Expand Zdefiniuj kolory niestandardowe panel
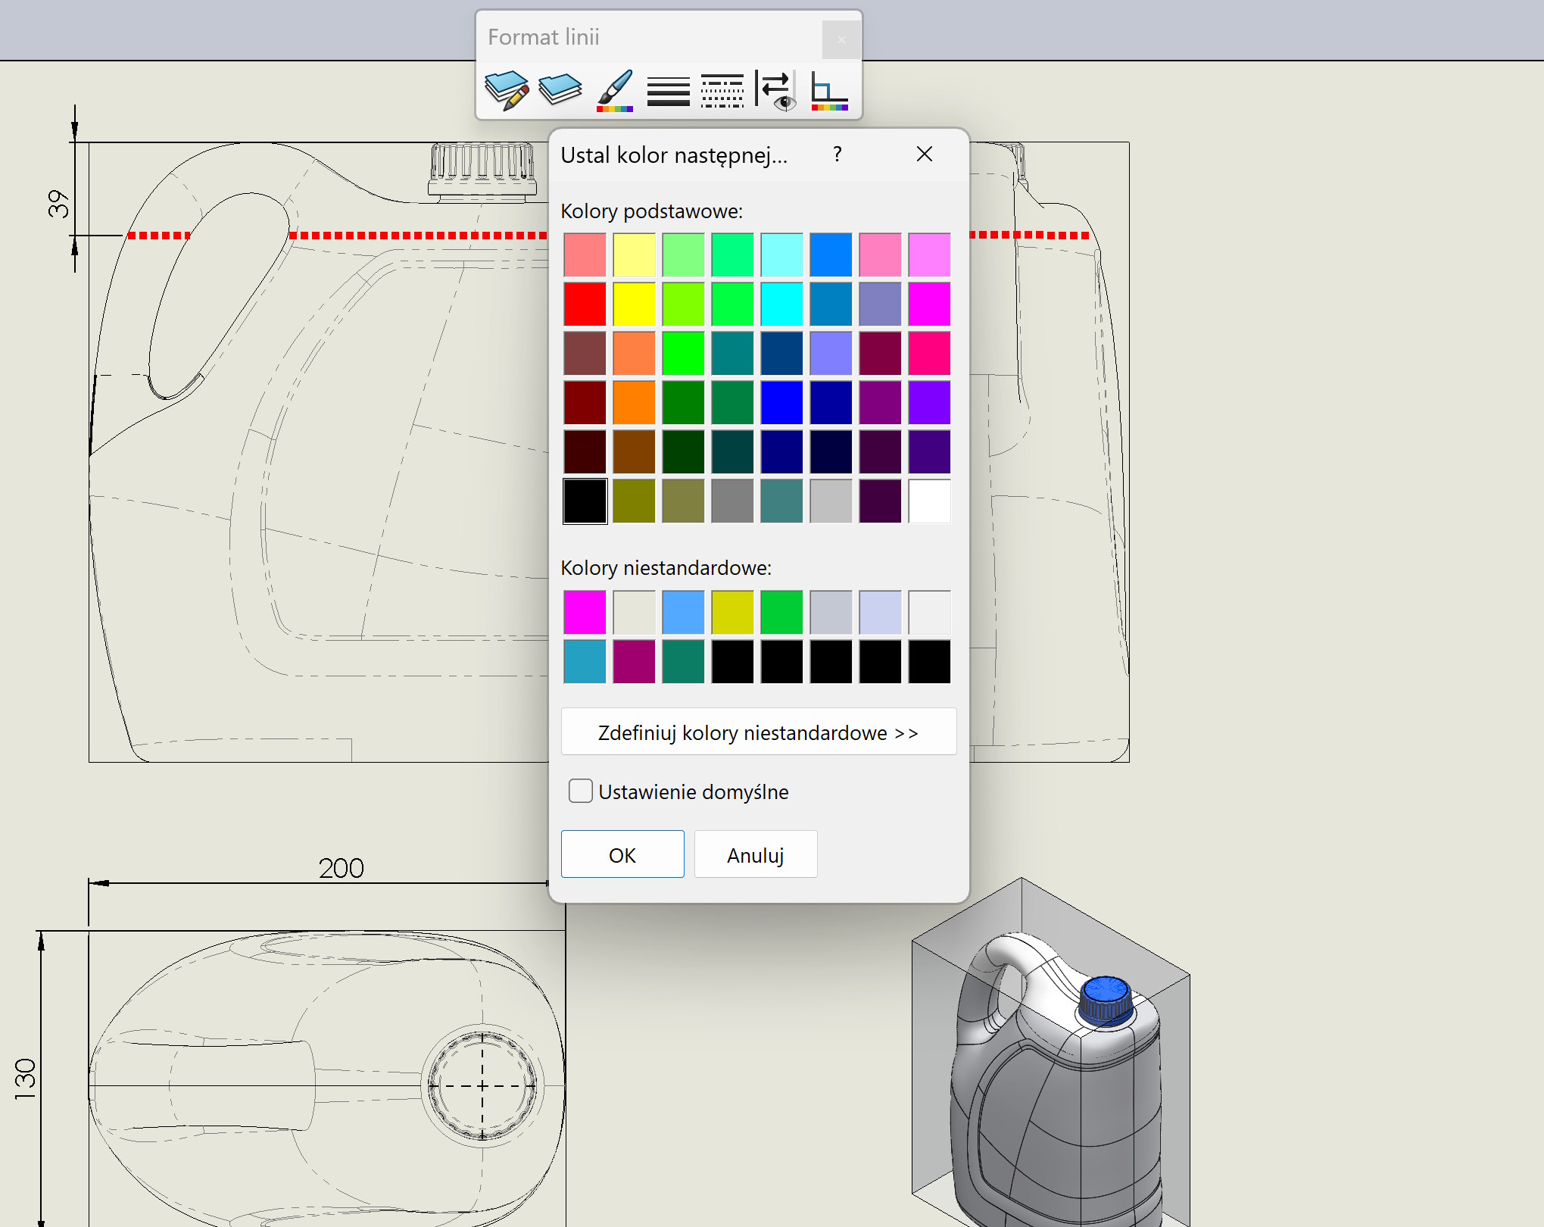 click(x=758, y=732)
